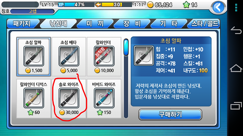Select the 릴와인더 디럭스 rod icon
243x136 pixels.
point(34,98)
